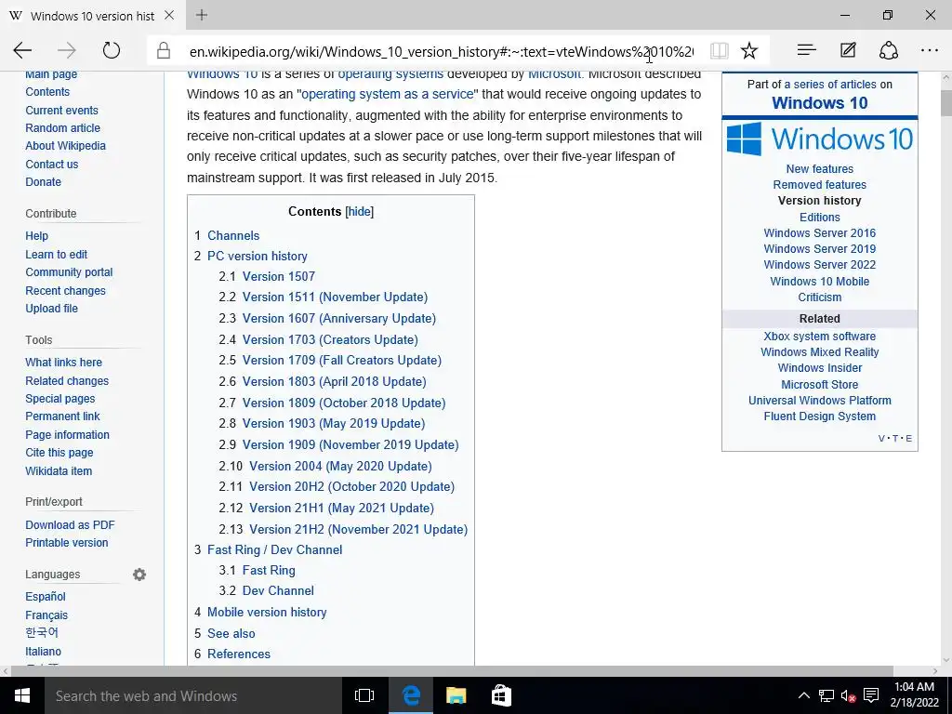This screenshot has height=714, width=952.
Task: Go to Version 1903 (May 2019 Update)
Action: 334,423
